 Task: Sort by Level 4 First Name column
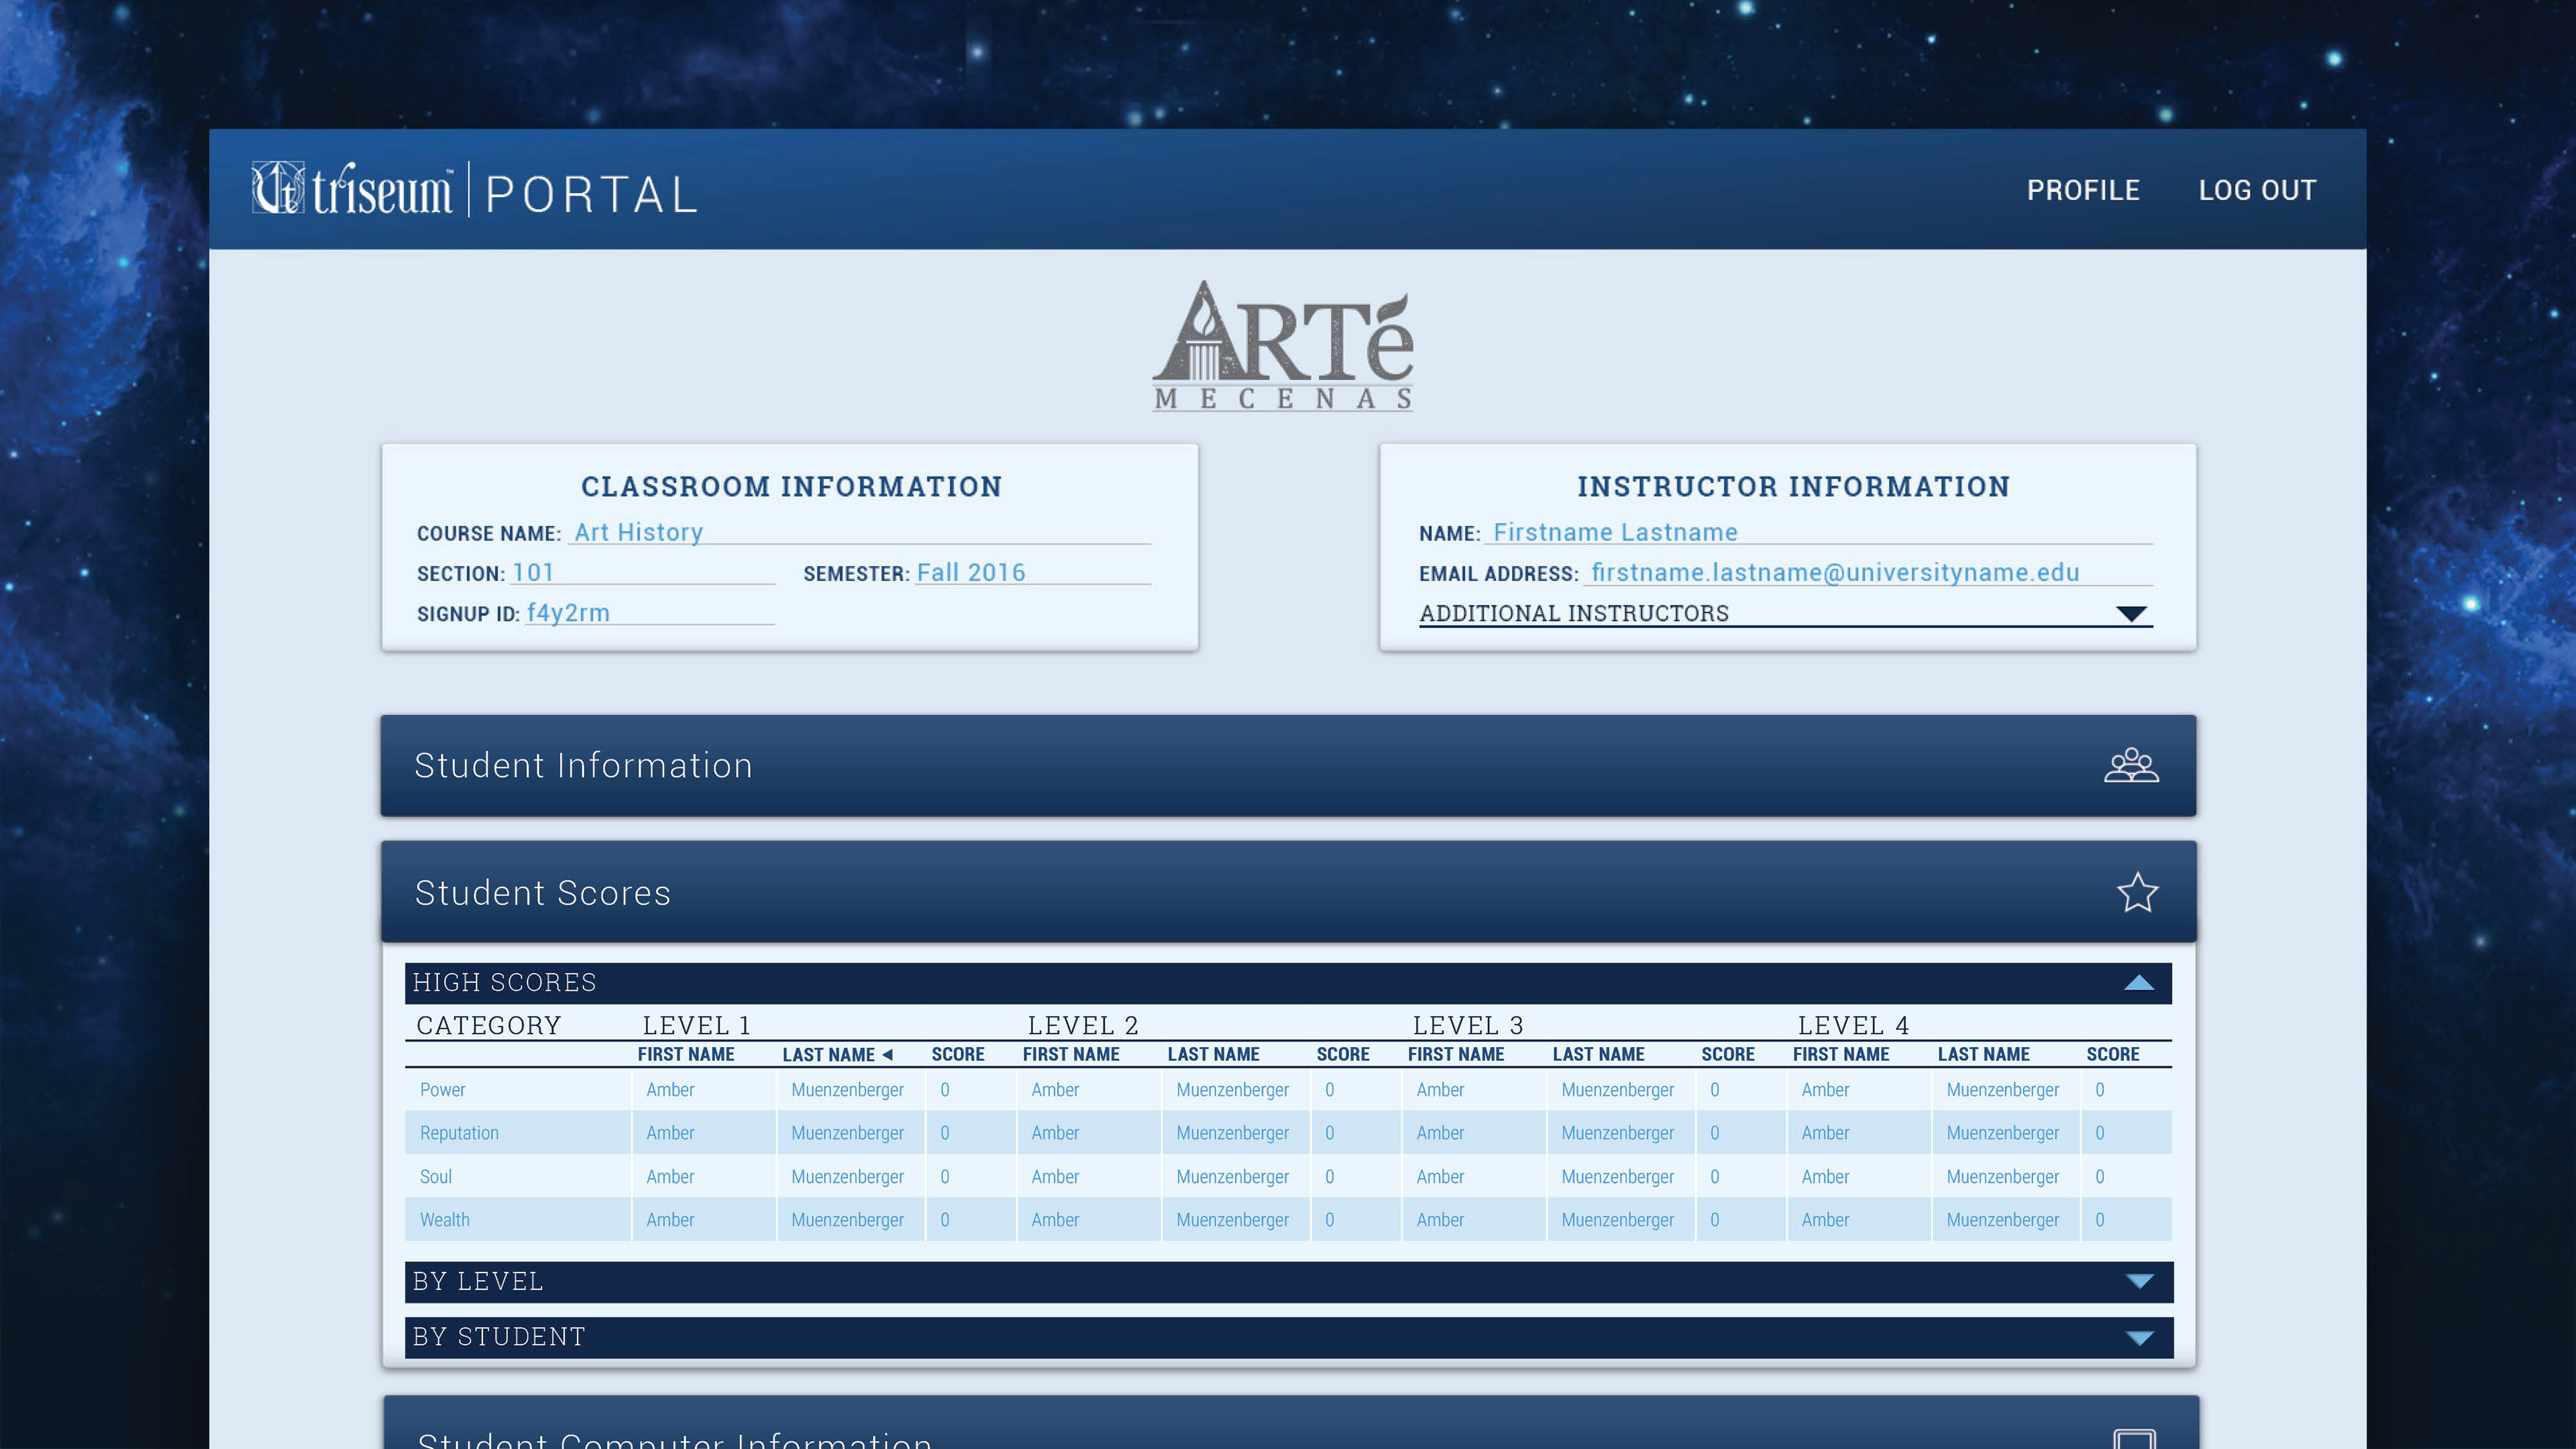(1841, 1054)
